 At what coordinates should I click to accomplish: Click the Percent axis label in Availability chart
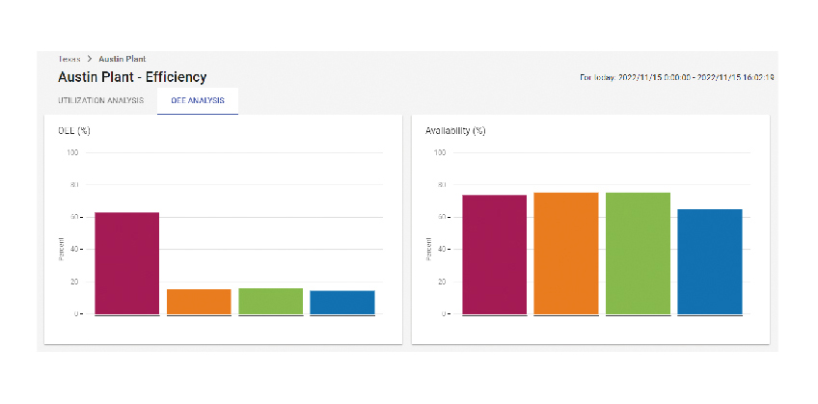pyautogui.click(x=428, y=249)
